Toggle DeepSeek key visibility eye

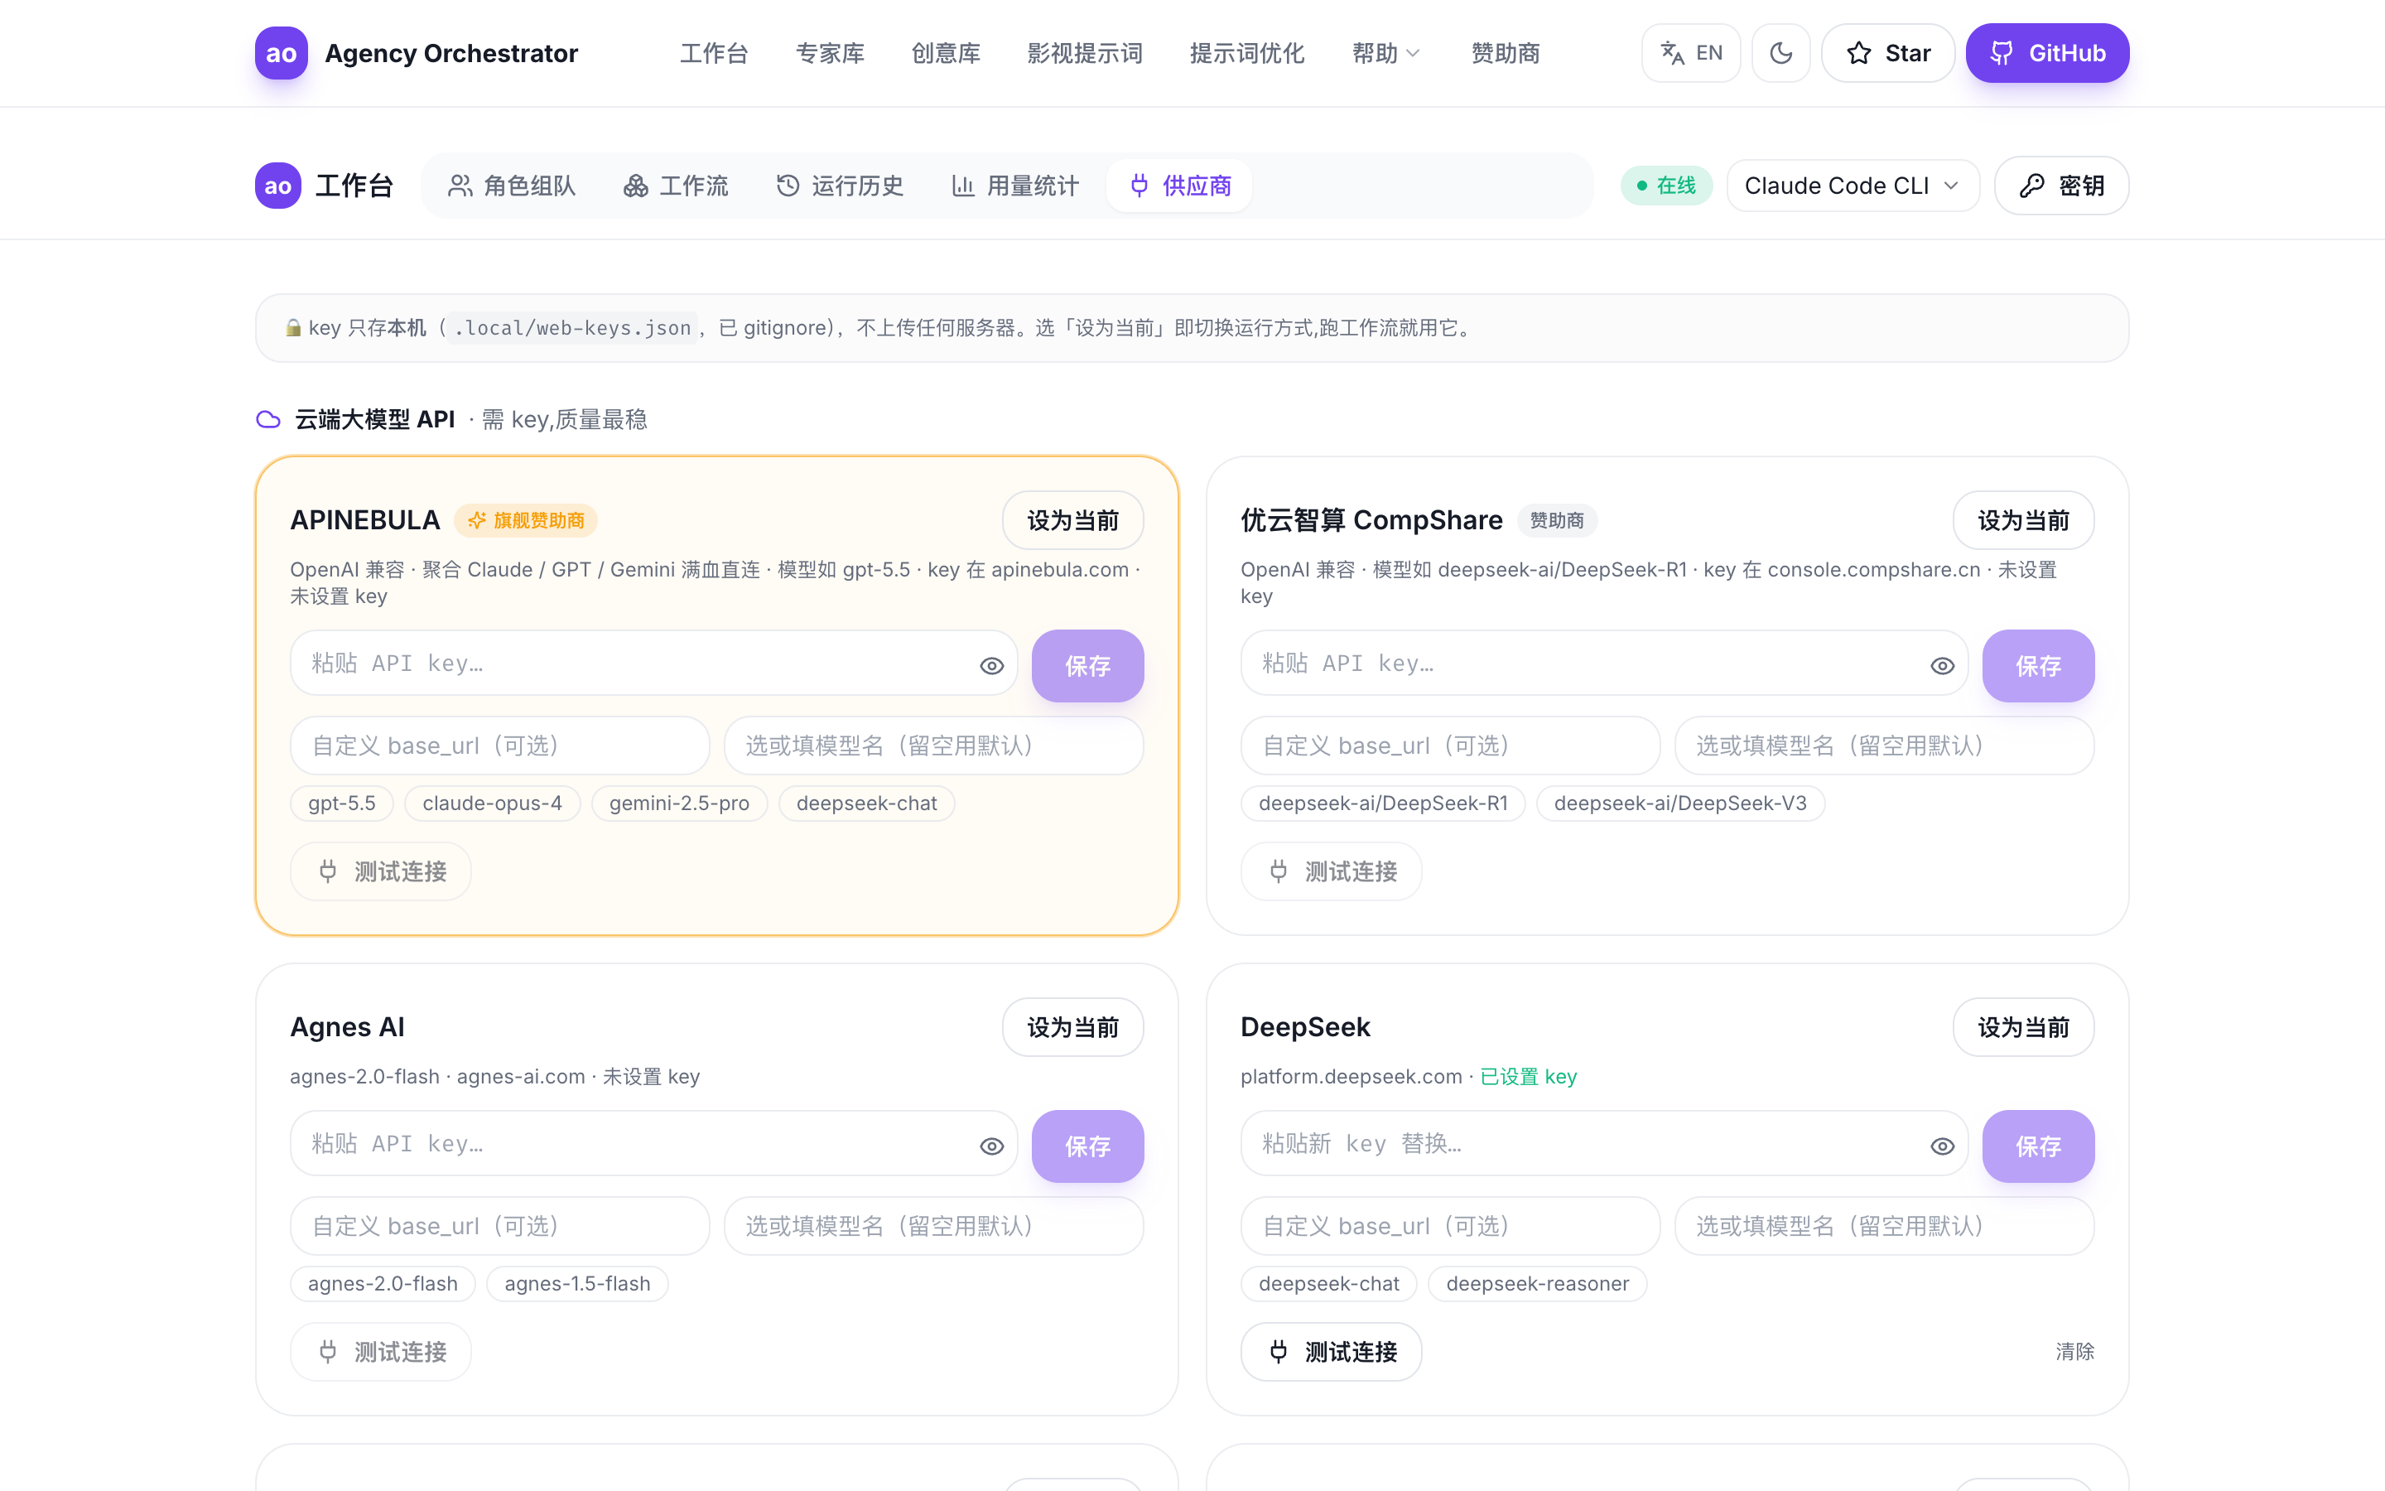pos(1941,1146)
